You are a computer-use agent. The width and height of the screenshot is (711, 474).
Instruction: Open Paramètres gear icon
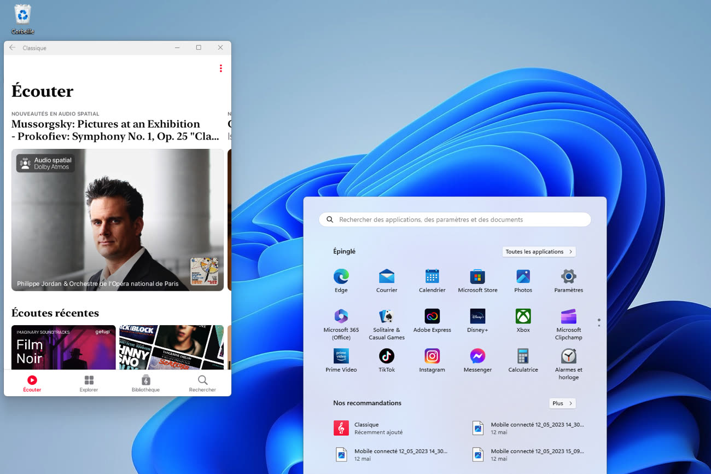tap(568, 281)
